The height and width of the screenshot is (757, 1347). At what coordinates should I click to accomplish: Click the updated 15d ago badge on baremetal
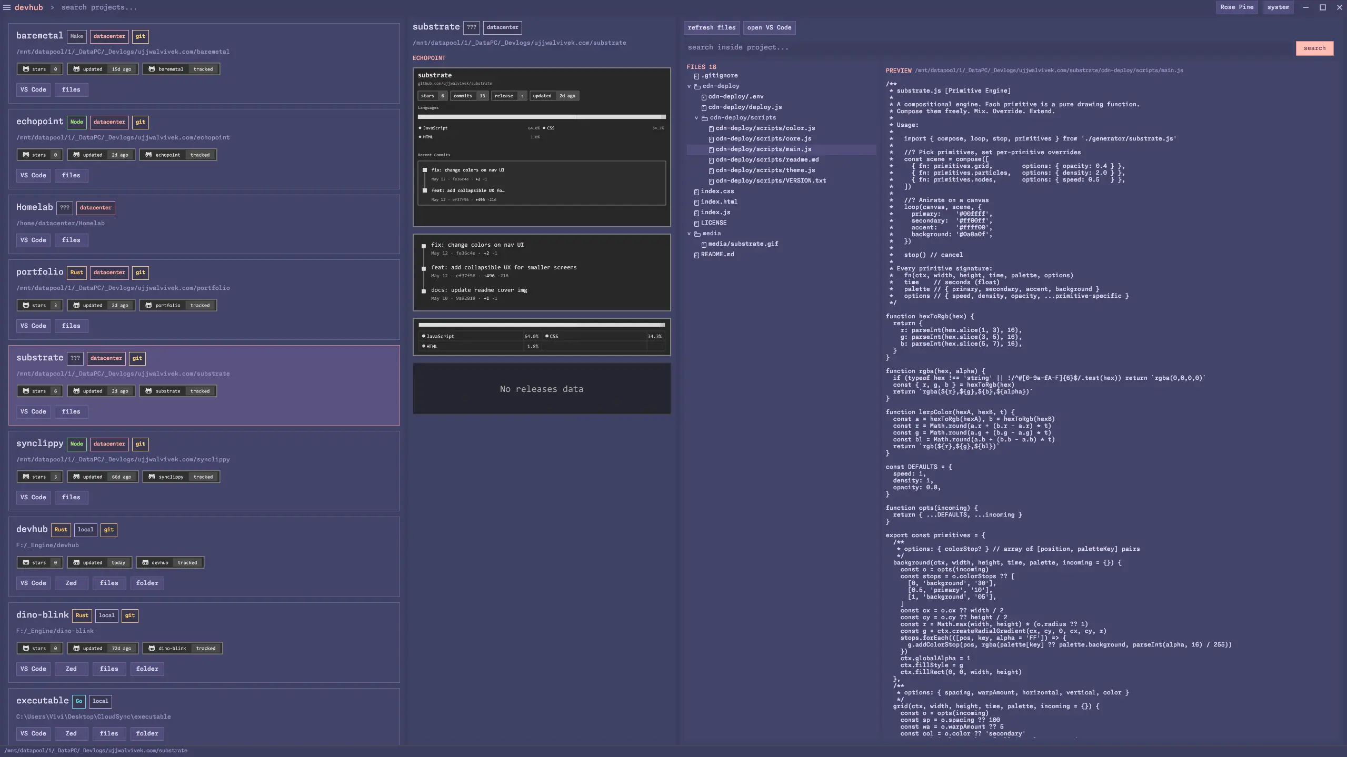click(x=103, y=69)
